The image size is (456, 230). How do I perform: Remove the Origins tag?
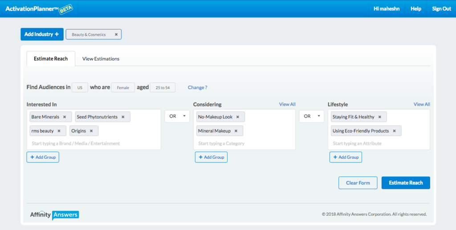click(91, 131)
